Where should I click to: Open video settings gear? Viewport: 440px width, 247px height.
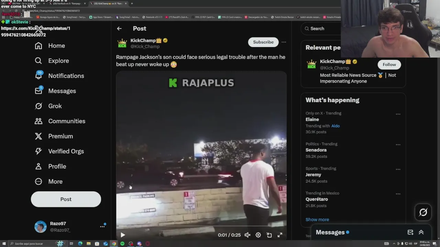258,235
